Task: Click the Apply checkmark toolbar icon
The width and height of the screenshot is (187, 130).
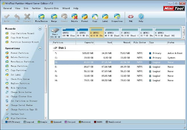Action: (x=7, y=18)
